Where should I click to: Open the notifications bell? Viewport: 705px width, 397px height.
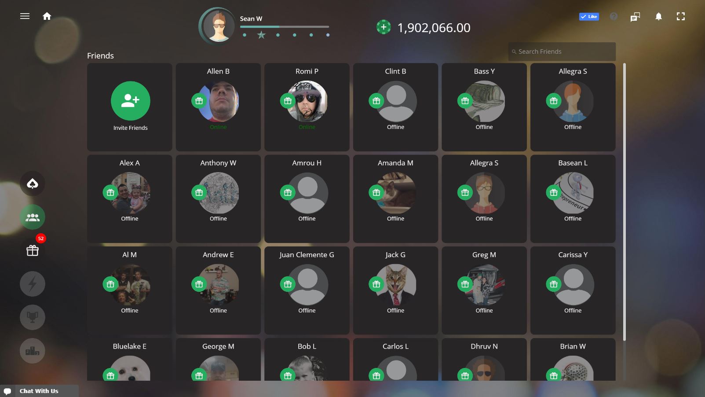(x=658, y=17)
